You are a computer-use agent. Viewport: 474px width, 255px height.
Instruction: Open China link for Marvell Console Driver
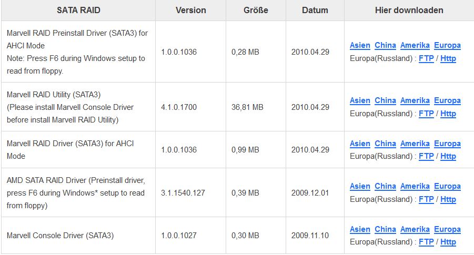[385, 229]
